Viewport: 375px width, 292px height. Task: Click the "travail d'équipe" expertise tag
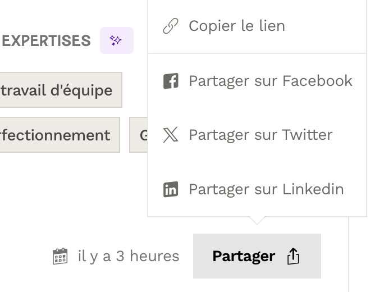pyautogui.click(x=60, y=90)
